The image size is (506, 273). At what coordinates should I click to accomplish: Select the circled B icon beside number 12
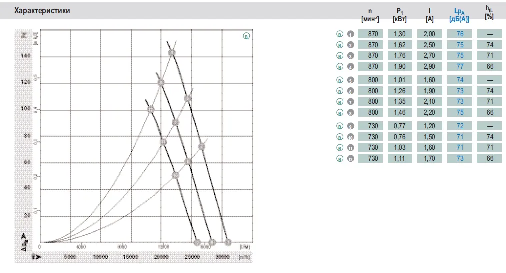(x=340, y=159)
